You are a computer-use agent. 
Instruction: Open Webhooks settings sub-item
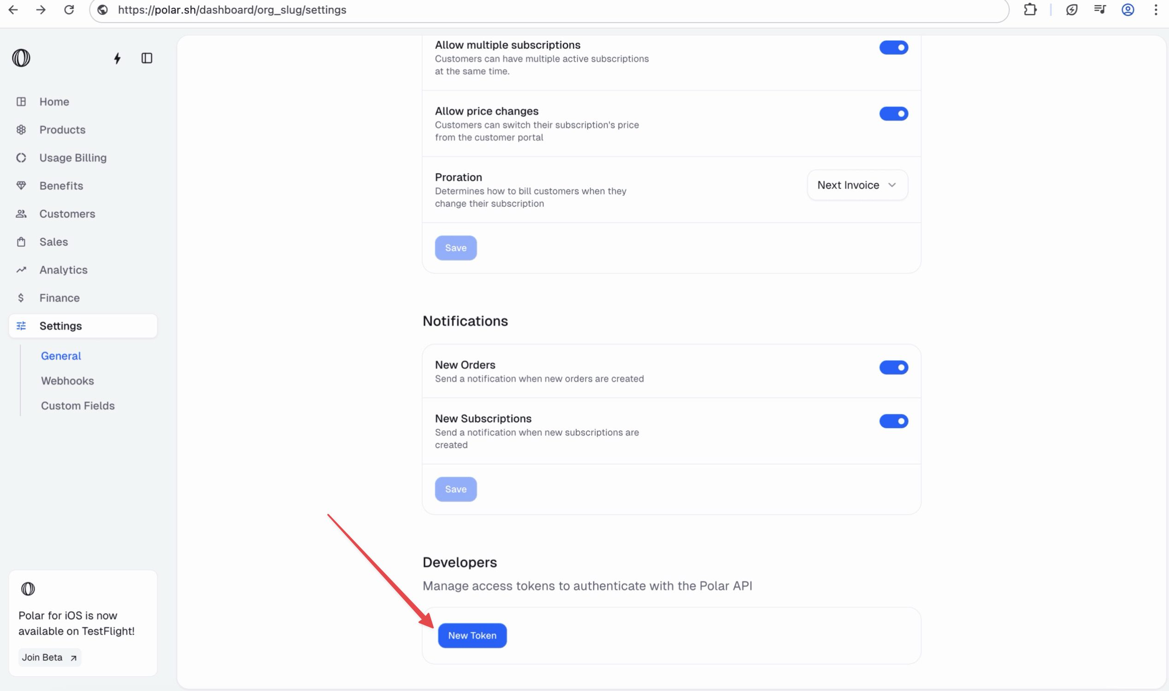(x=68, y=381)
